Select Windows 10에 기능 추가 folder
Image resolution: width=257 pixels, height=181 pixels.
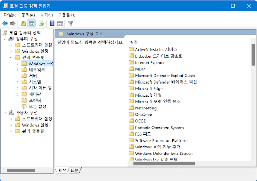(155, 147)
